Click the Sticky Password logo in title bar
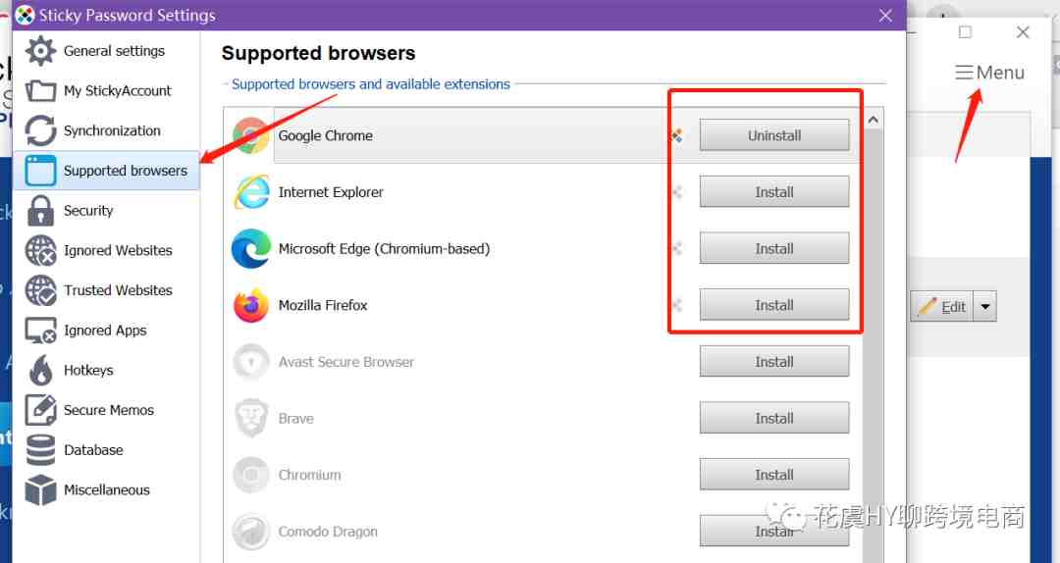The image size is (1060, 563). click(25, 15)
